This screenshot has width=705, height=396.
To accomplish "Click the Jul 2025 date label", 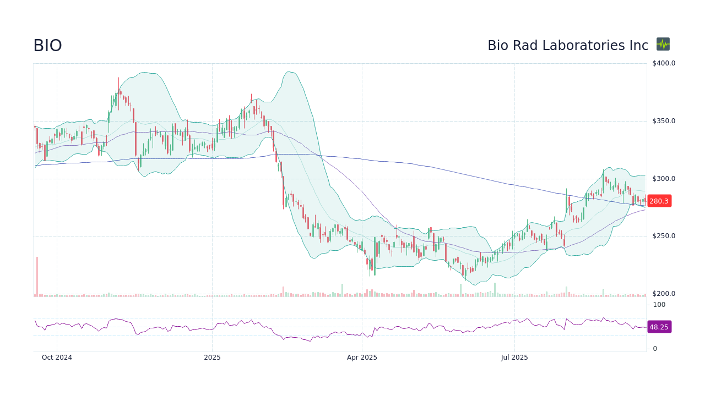I will tap(514, 358).
